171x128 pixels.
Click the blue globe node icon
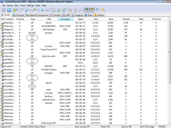64,10
